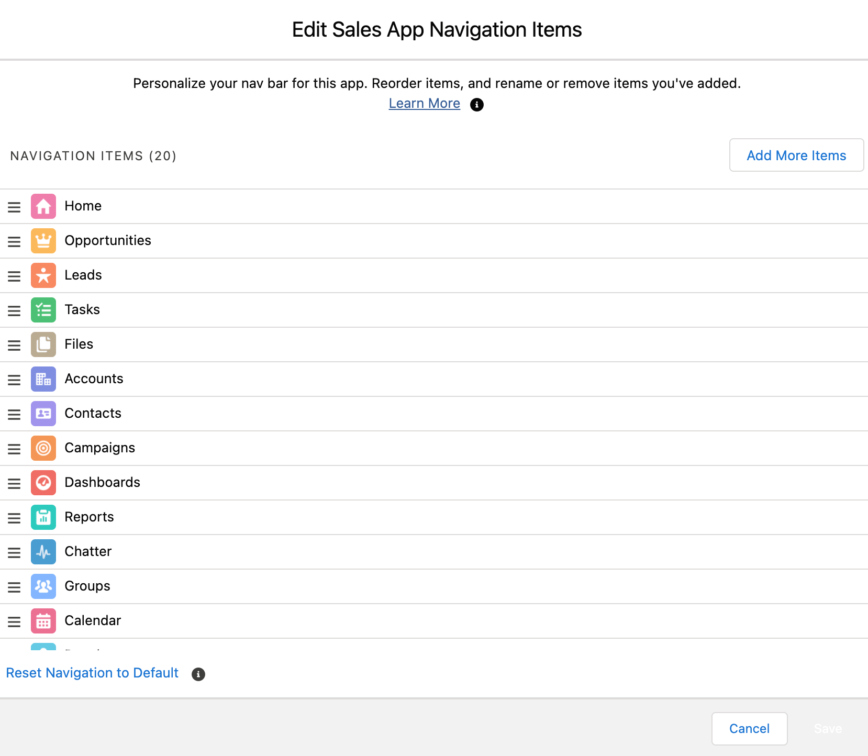Click the Home navigation icon
Screen dimensions: 868x756
[43, 206]
